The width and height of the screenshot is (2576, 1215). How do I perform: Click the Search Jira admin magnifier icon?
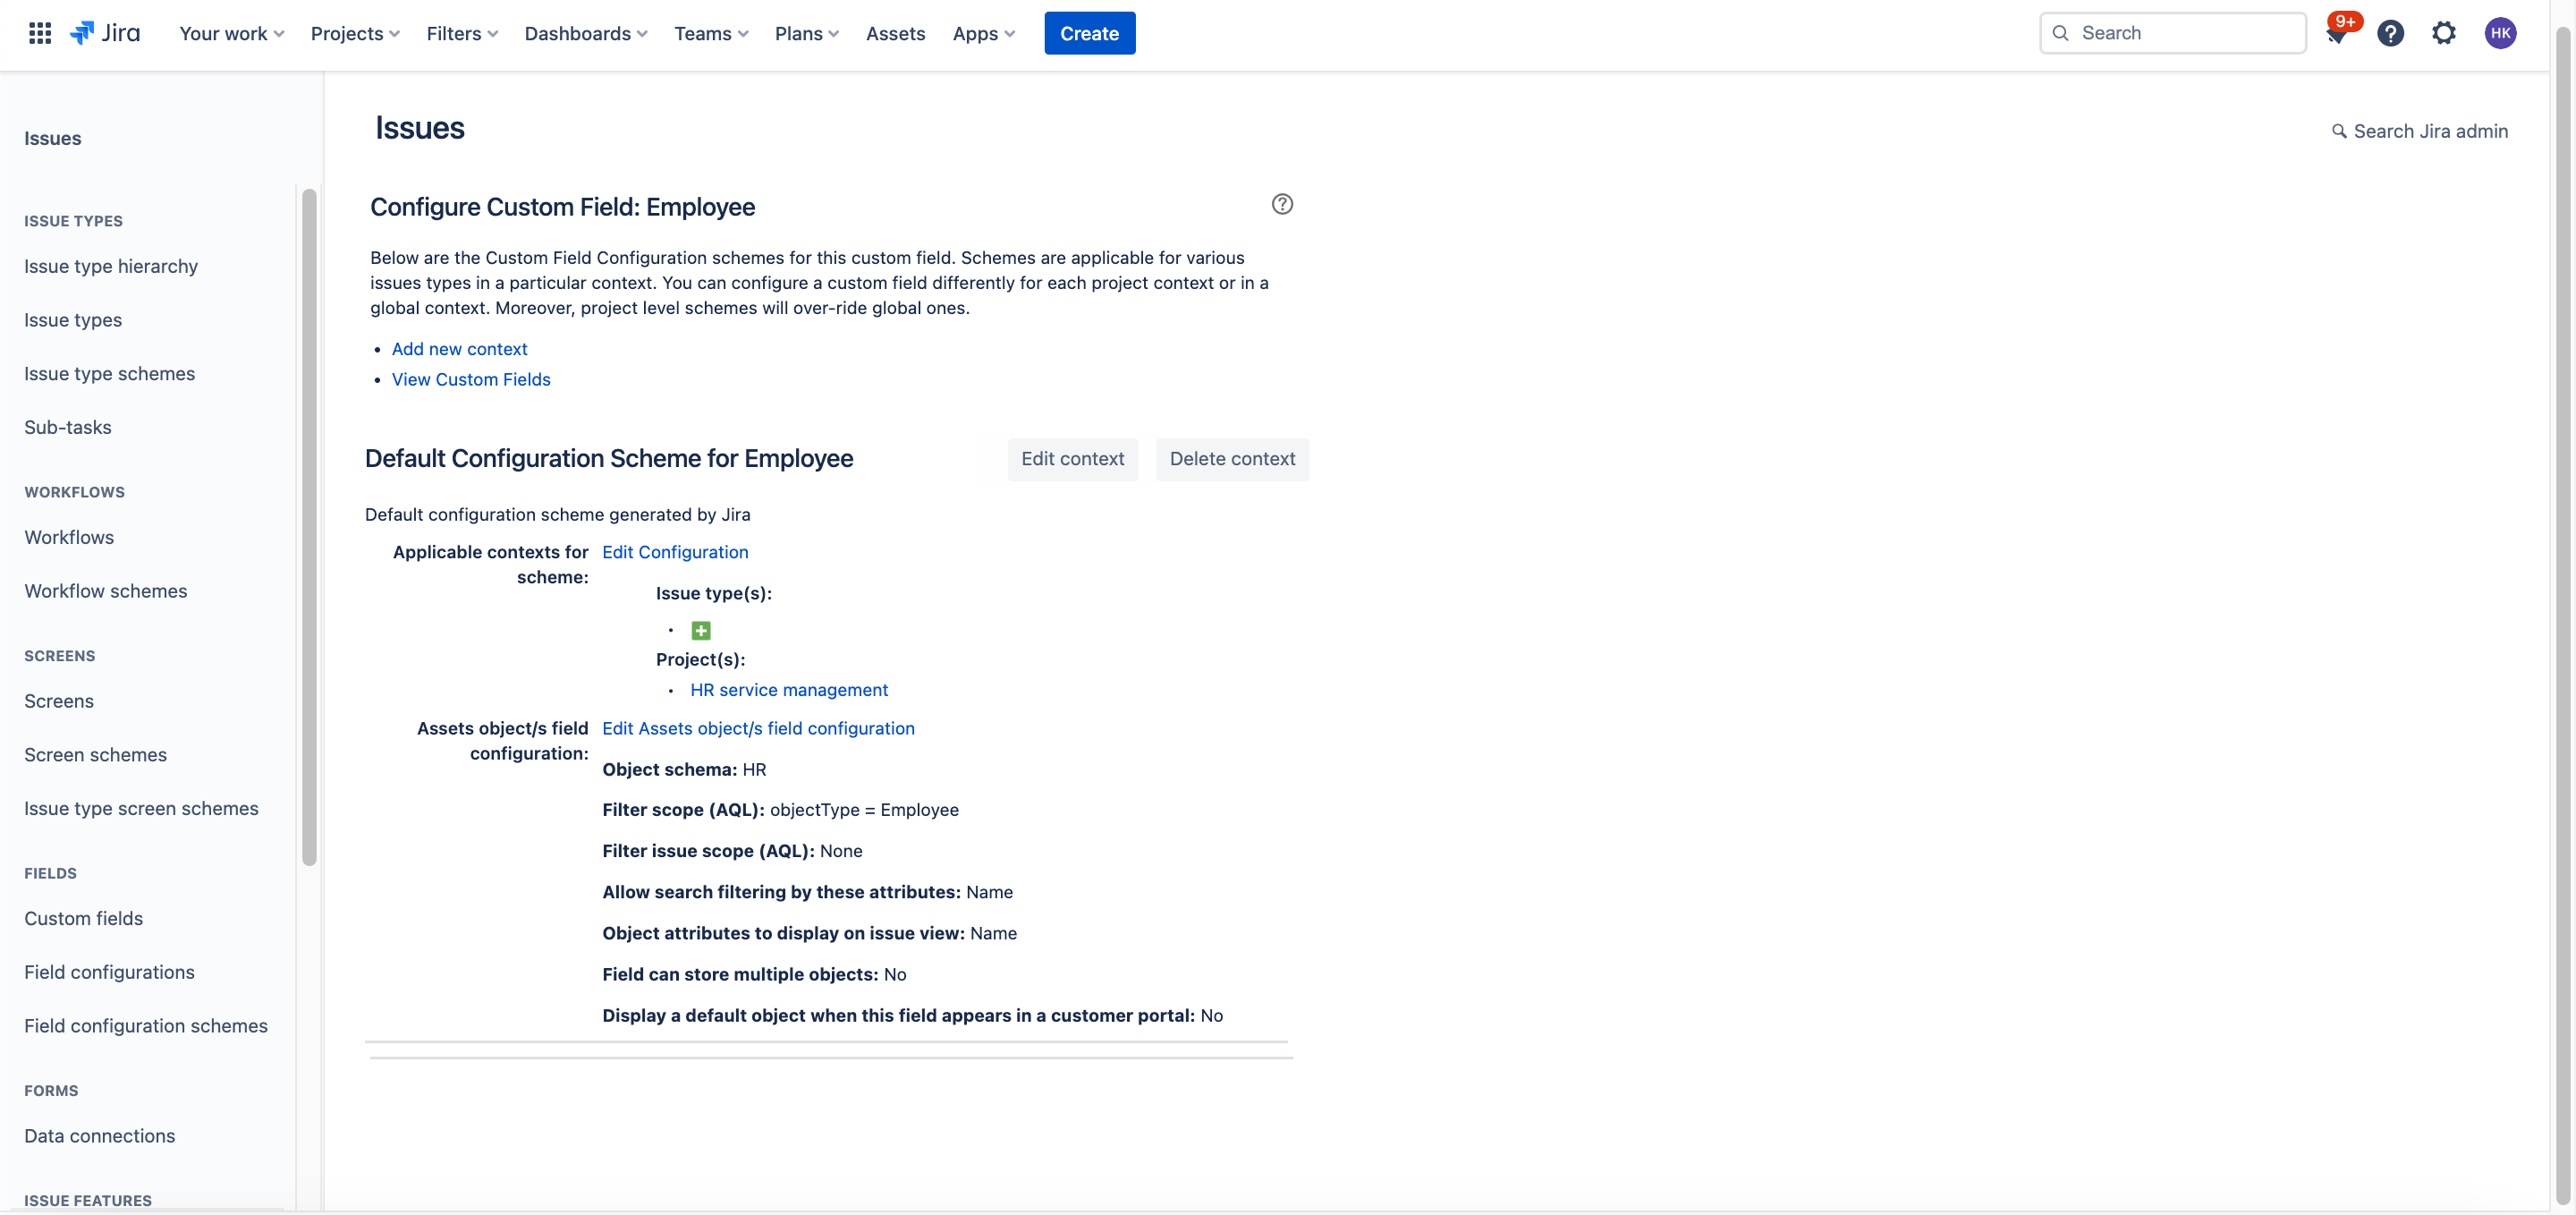(2339, 131)
